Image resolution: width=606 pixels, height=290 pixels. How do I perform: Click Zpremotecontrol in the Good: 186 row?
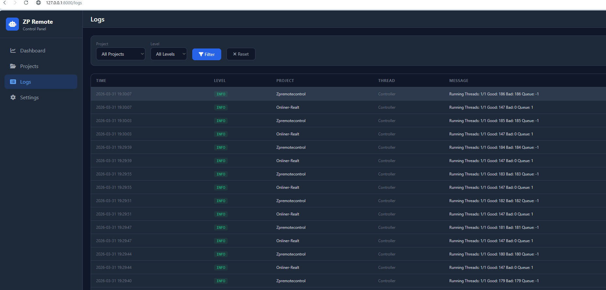(x=291, y=94)
